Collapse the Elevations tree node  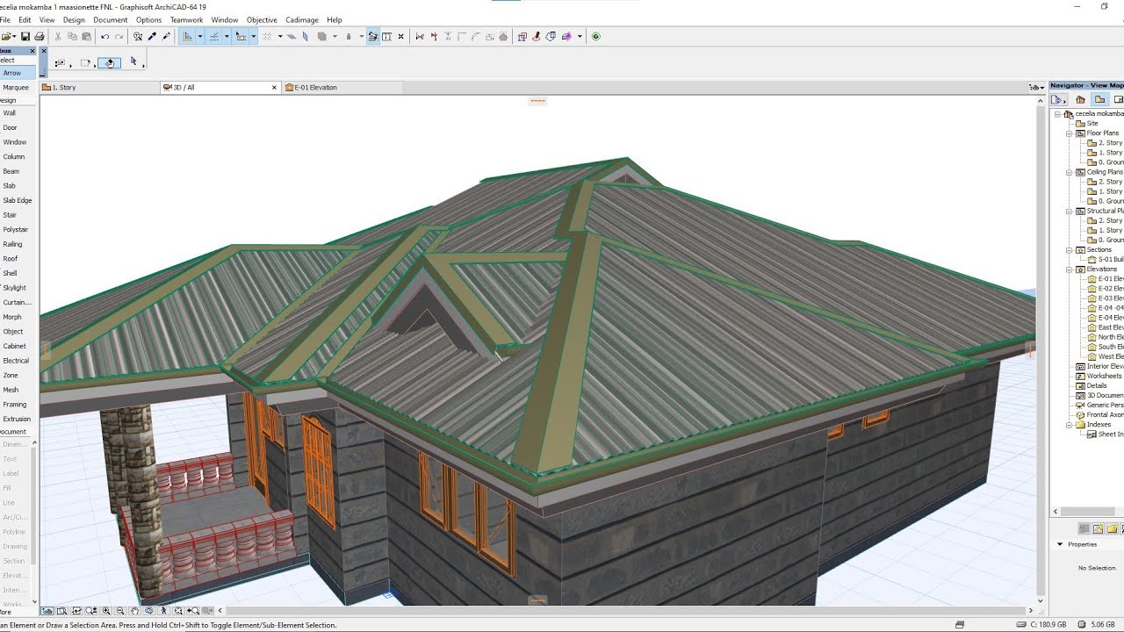(x=1070, y=269)
